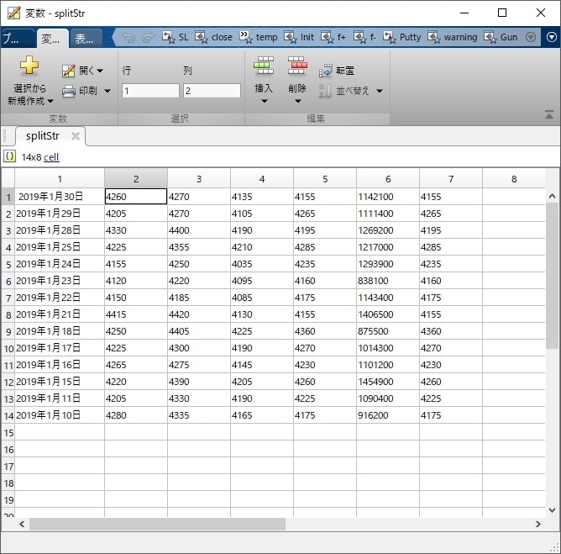Expand the 挿入 dropdown arrow

(264, 102)
